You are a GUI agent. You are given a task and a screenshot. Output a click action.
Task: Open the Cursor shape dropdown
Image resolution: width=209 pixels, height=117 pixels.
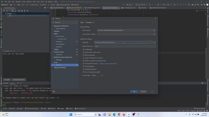pyautogui.click(x=97, y=75)
